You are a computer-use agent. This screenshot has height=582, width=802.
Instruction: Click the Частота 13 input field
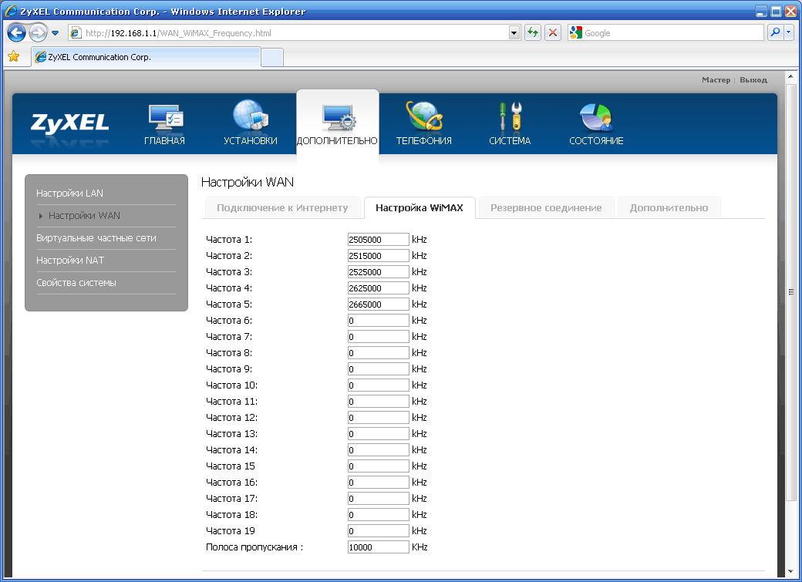tap(378, 434)
